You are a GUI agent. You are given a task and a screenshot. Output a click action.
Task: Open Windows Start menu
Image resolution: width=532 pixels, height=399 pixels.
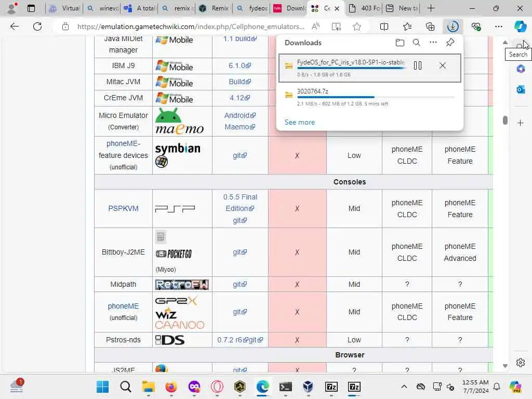click(x=102, y=387)
